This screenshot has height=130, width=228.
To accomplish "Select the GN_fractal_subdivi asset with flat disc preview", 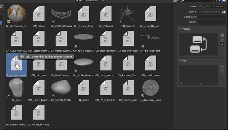I will pyautogui.click(x=84, y=40).
